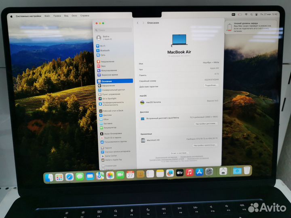
Task: Select Сеть in the sidebar
Action: pyautogui.click(x=101, y=55)
